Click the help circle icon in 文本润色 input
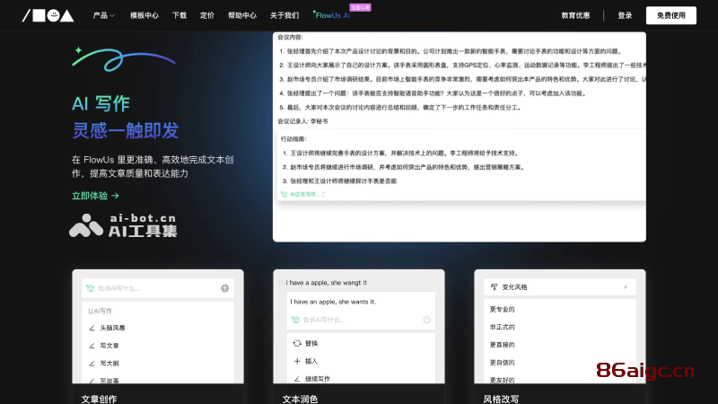Viewport: 718px width, 404px height. (427, 320)
